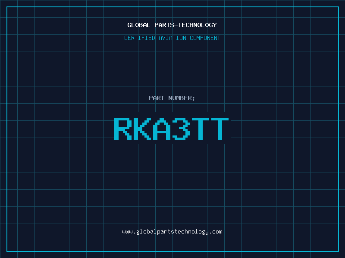This screenshot has width=345, height=258.
Task: Click the word GLOBAL in the heading
Action: coord(139,25)
